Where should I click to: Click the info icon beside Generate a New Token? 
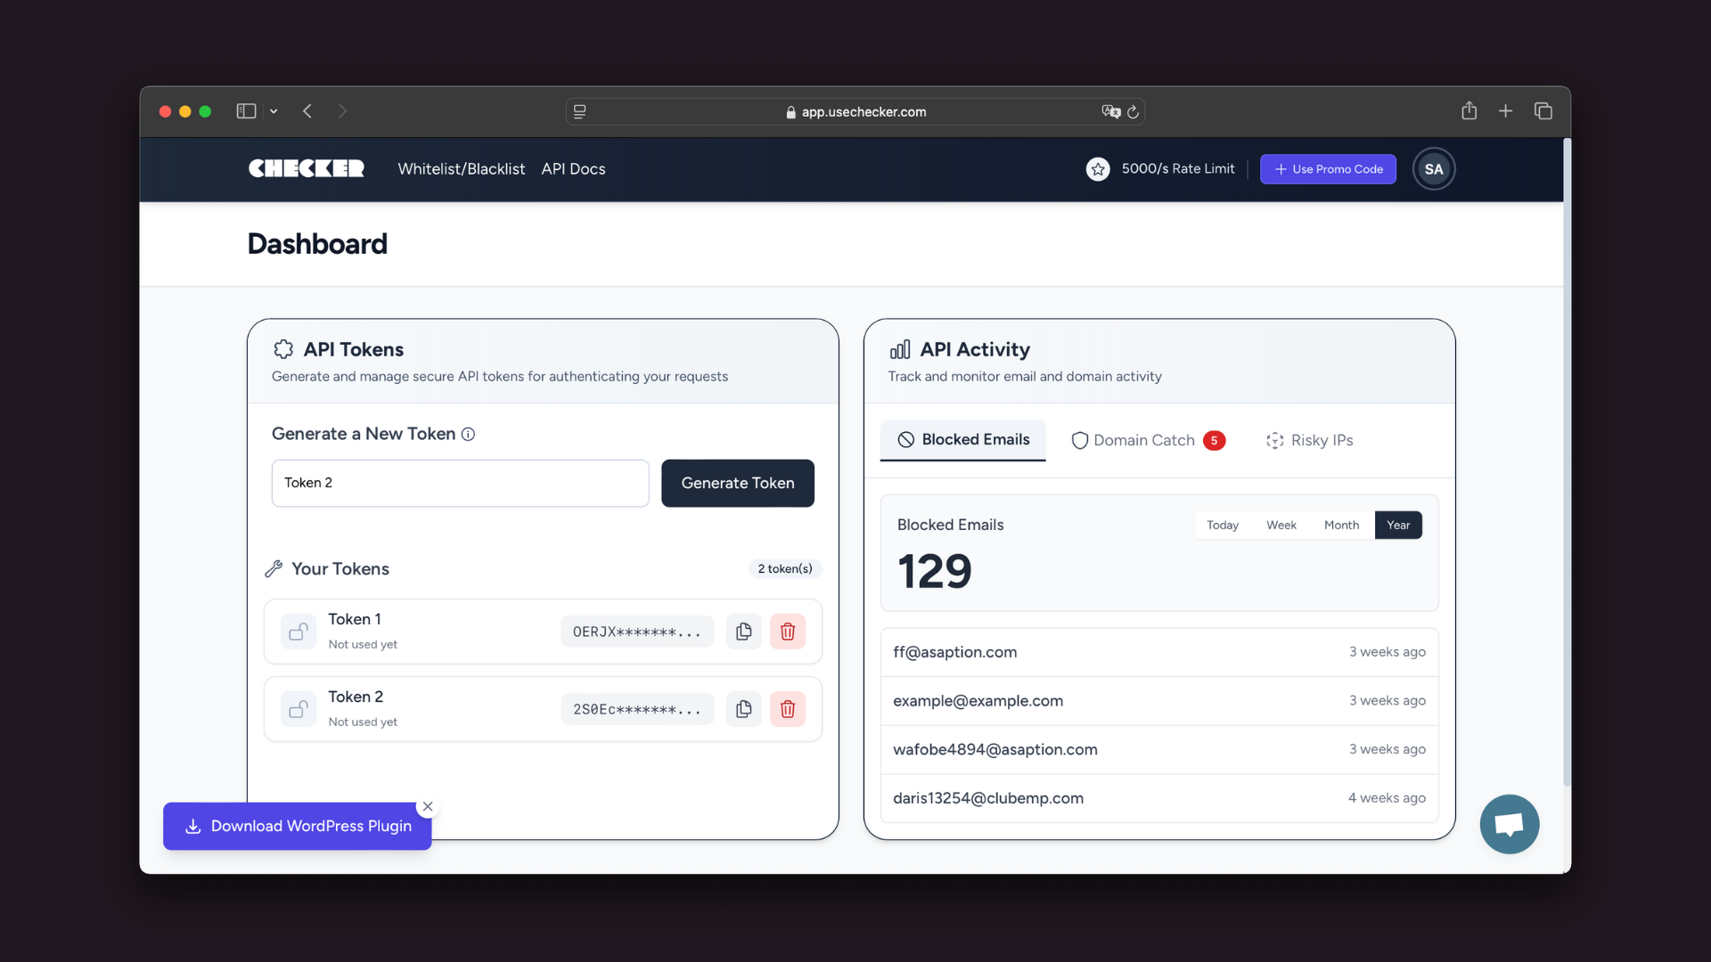[468, 434]
